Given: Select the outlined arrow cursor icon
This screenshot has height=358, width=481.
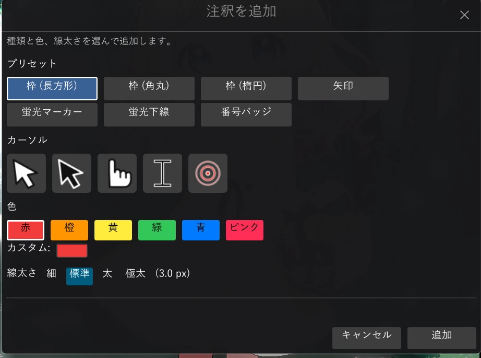Looking at the screenshot, I should pos(72,174).
